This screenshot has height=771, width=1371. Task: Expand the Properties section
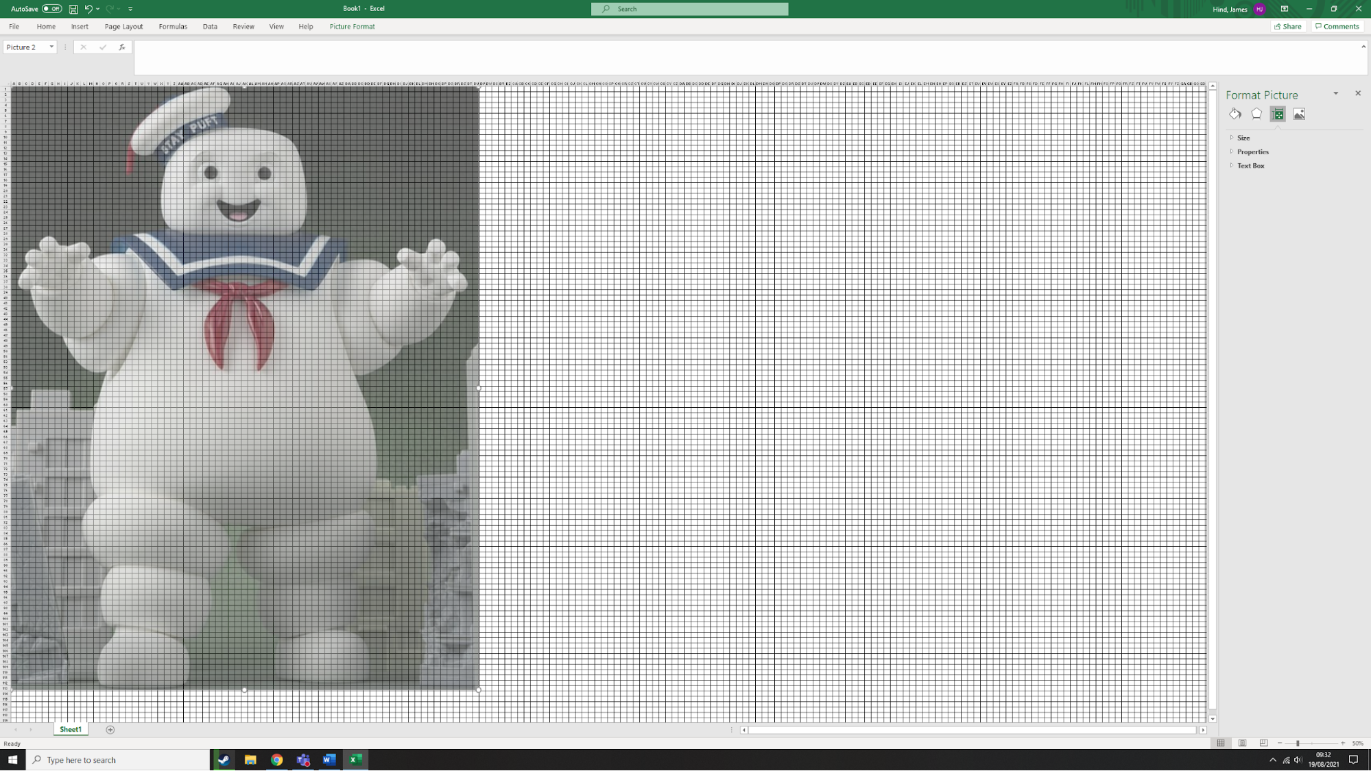1252,151
